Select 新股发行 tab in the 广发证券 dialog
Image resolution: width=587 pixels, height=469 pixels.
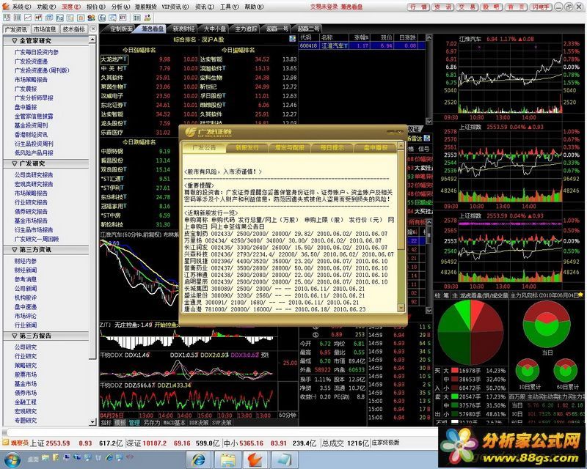pyautogui.click(x=247, y=148)
